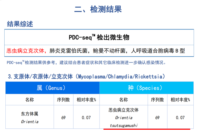200x133 pixels.
Task: Select the red 恙虫病立克次体 text in summary
Action: coord(27,51)
